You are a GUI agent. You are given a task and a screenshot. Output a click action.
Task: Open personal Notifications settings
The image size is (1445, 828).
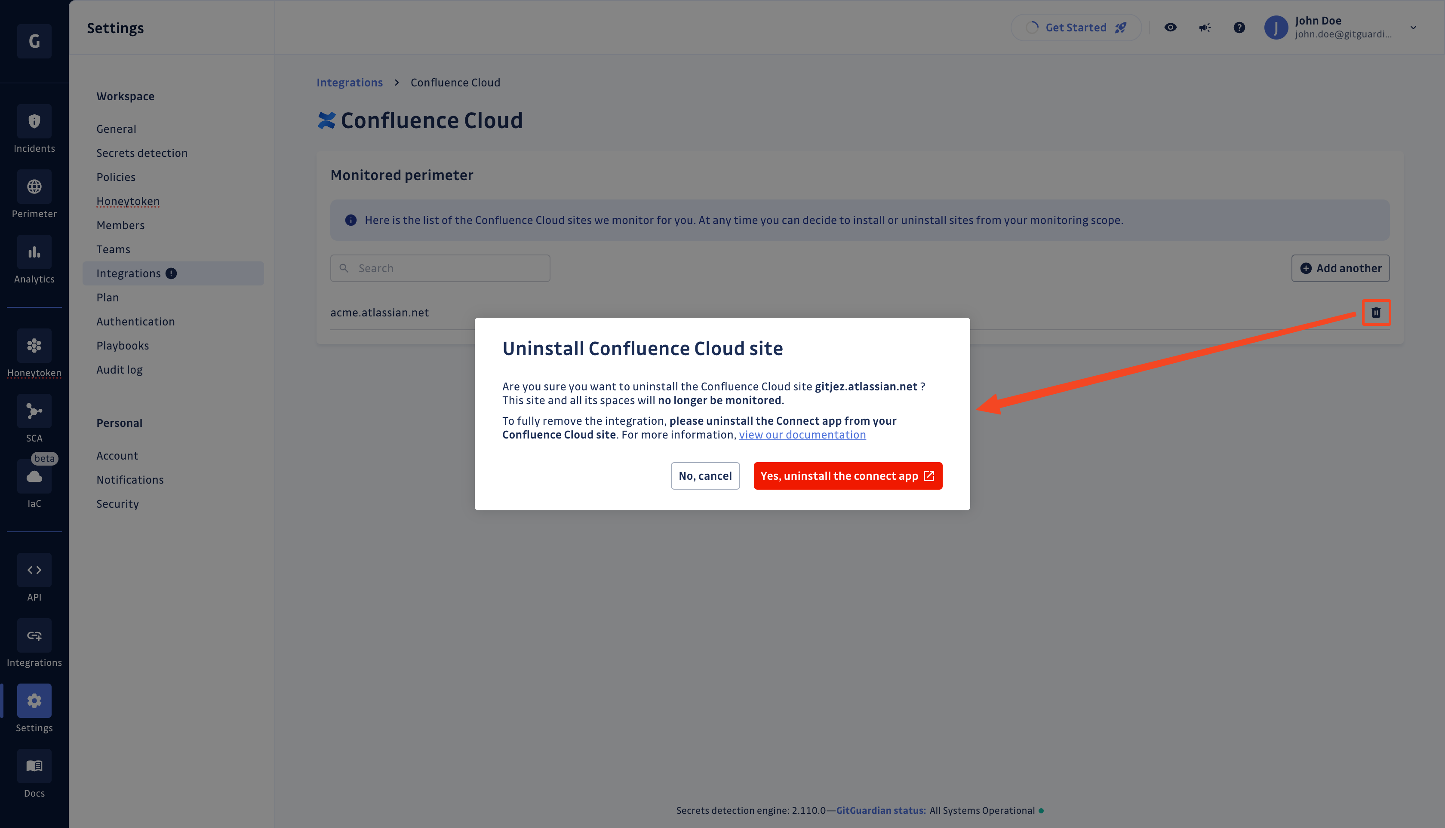coord(130,479)
